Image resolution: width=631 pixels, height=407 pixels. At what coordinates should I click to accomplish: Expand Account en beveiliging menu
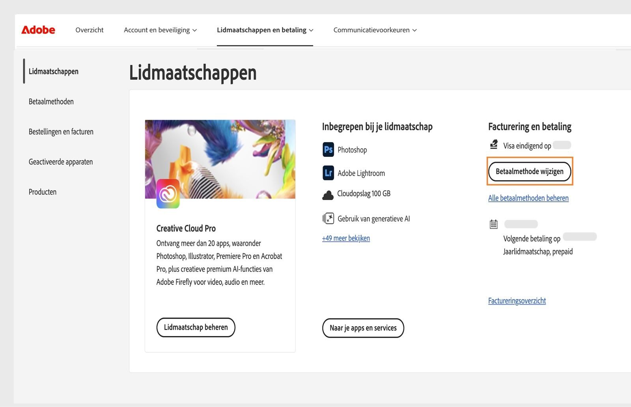tap(160, 30)
